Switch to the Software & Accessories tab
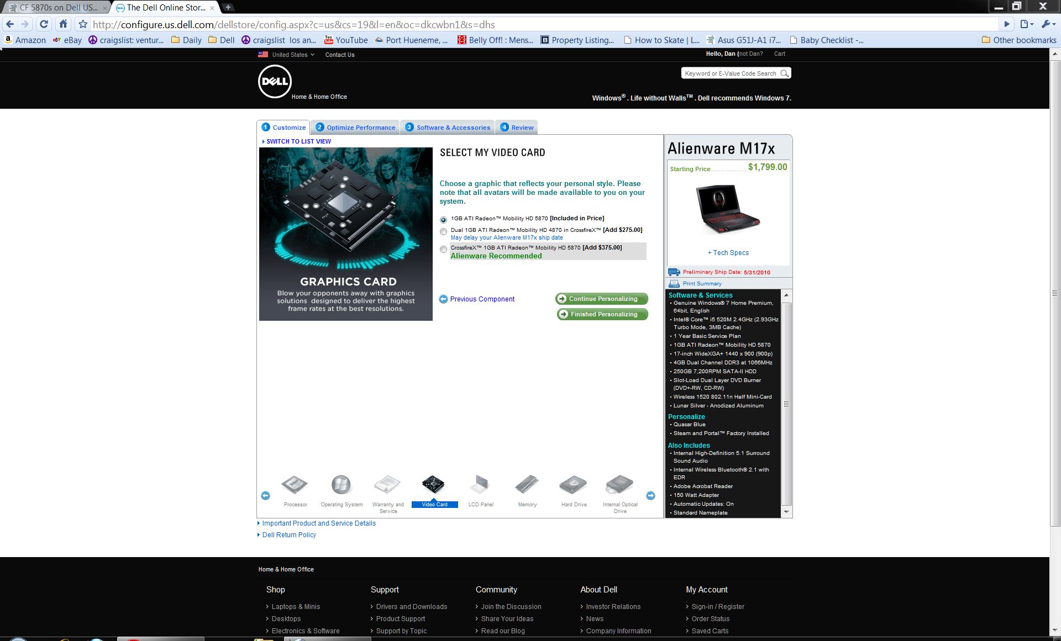This screenshot has width=1061, height=641. 448,128
